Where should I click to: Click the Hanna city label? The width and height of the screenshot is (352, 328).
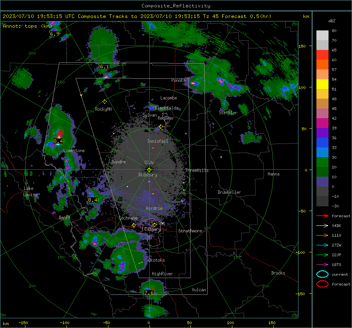[273, 174]
